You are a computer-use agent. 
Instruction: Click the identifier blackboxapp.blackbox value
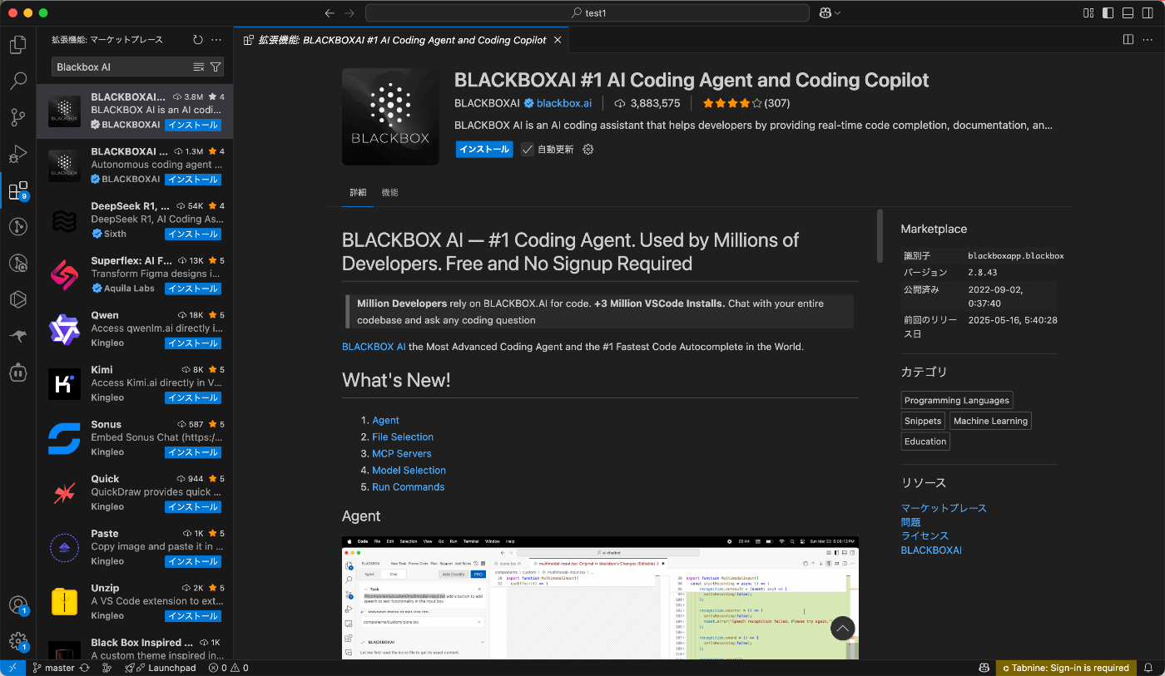(1016, 256)
